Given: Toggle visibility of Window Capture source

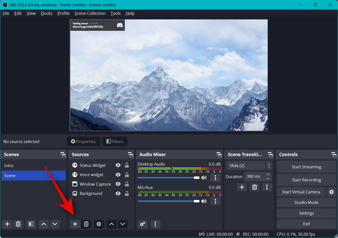Looking at the screenshot, I should point(118,184).
